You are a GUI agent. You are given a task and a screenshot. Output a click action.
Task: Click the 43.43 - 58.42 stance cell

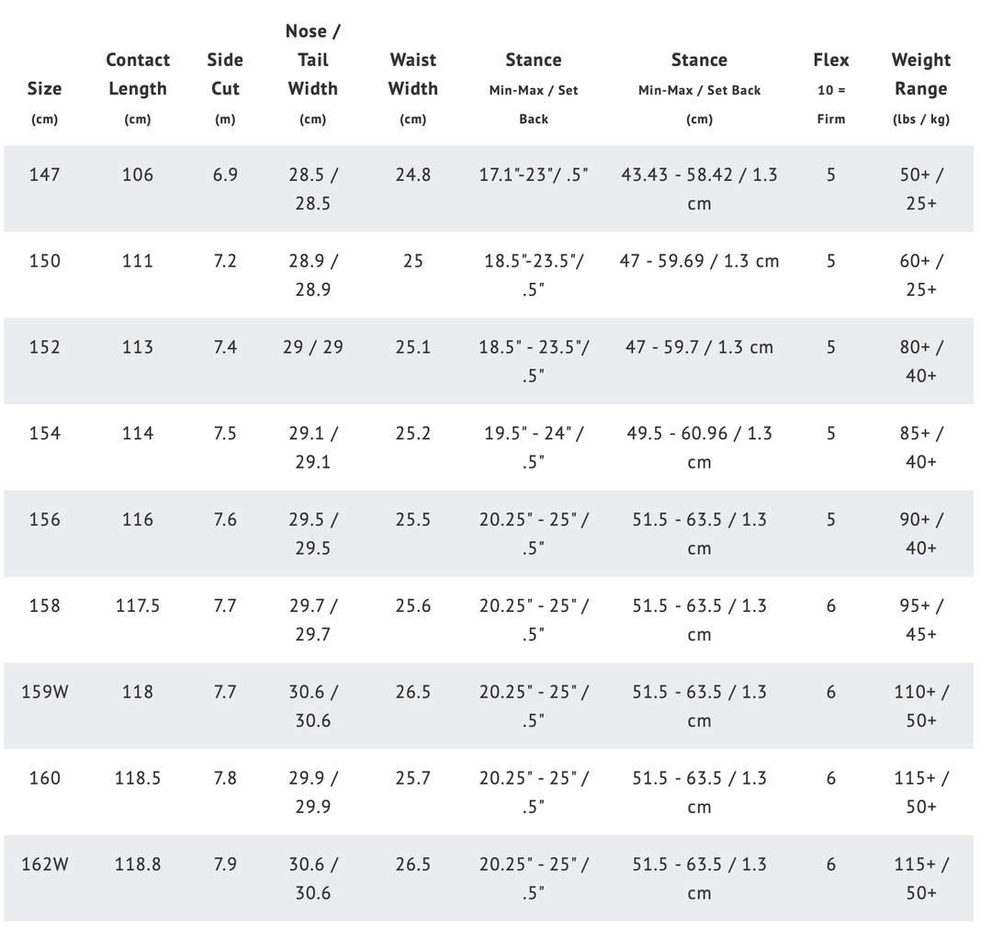699,188
